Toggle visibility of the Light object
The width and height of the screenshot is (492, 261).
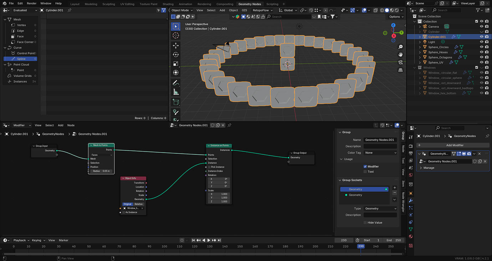481,42
